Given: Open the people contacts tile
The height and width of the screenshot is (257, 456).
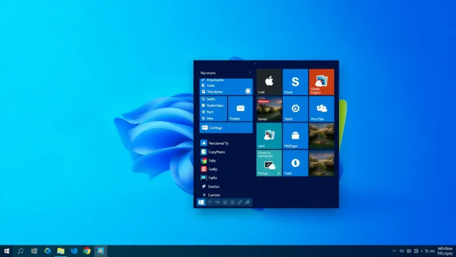Looking at the screenshot, I should (x=321, y=109).
